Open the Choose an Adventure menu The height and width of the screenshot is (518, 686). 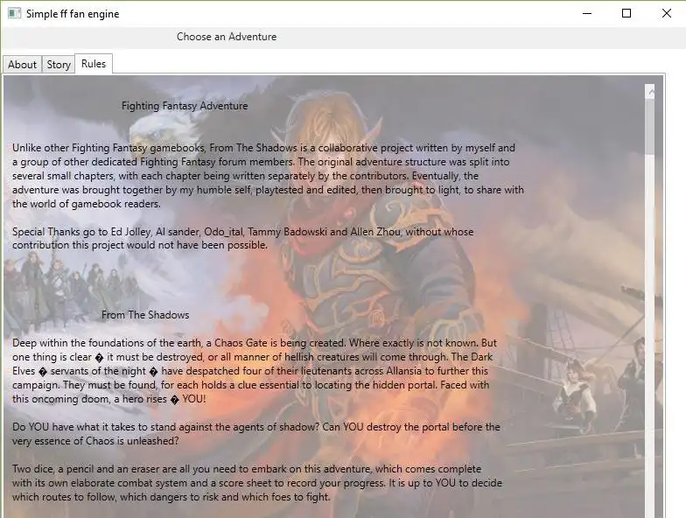point(226,37)
